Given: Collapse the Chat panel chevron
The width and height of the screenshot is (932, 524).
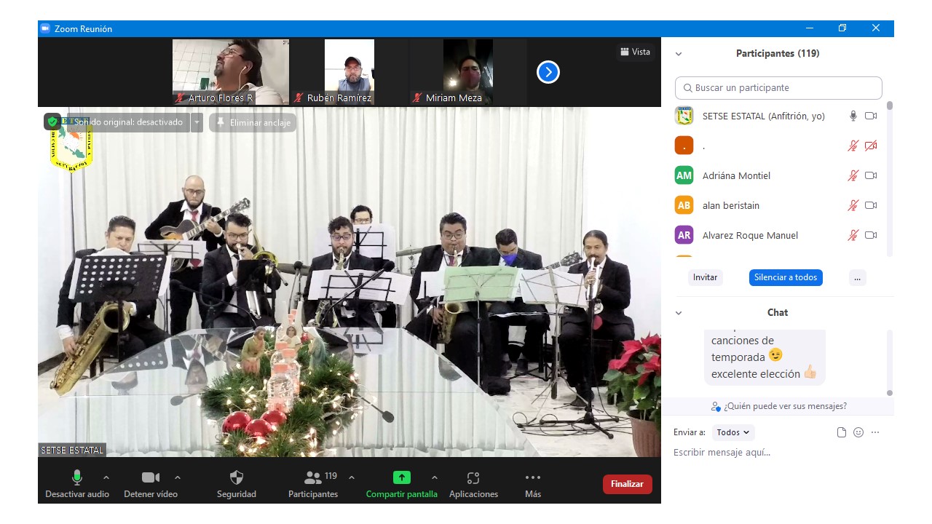Looking at the screenshot, I should [x=679, y=313].
